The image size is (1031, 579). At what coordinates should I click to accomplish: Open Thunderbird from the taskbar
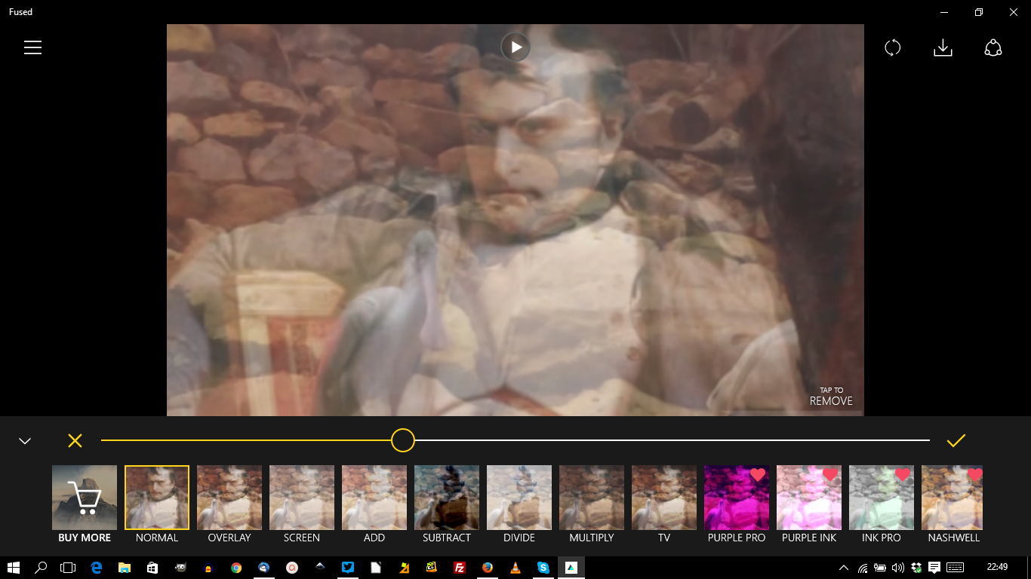pyautogui.click(x=264, y=567)
